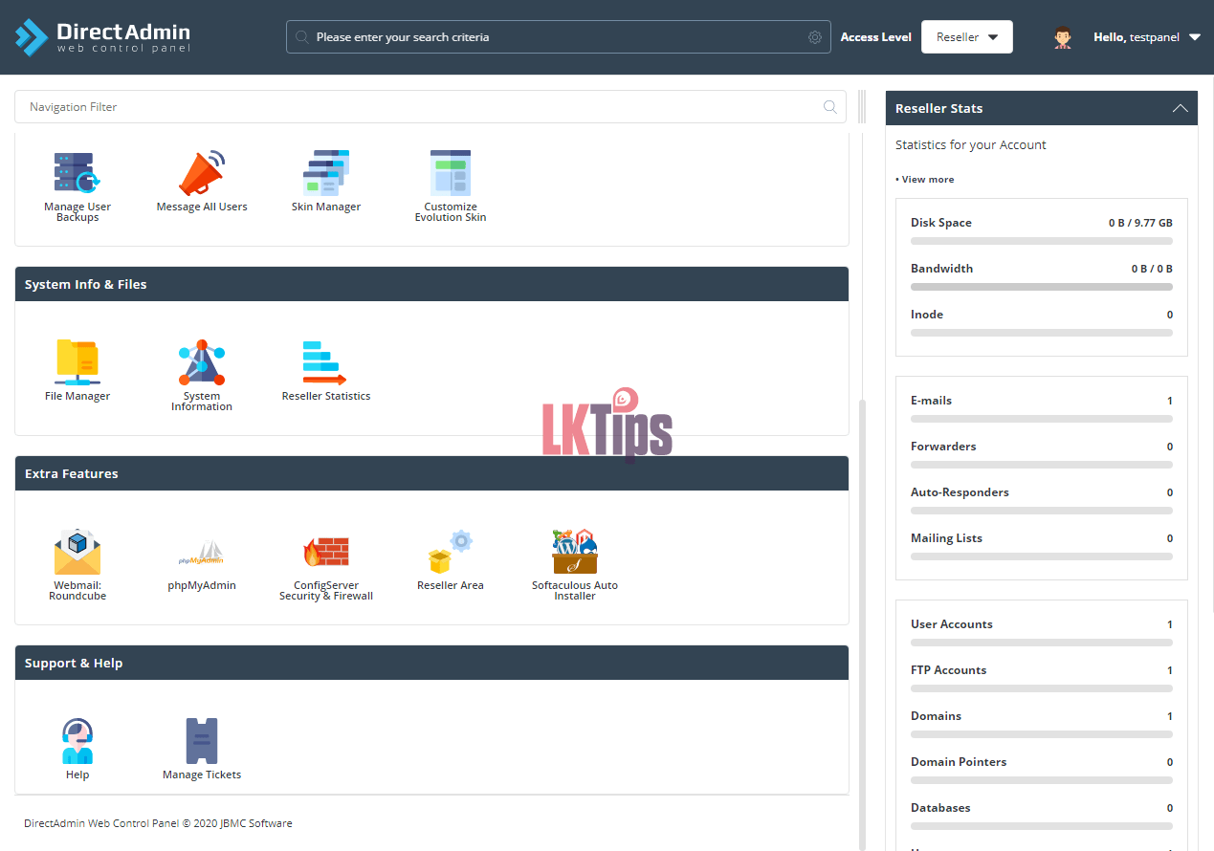Click the Bandwidth usage bar
This screenshot has width=1214, height=851.
(1042, 287)
